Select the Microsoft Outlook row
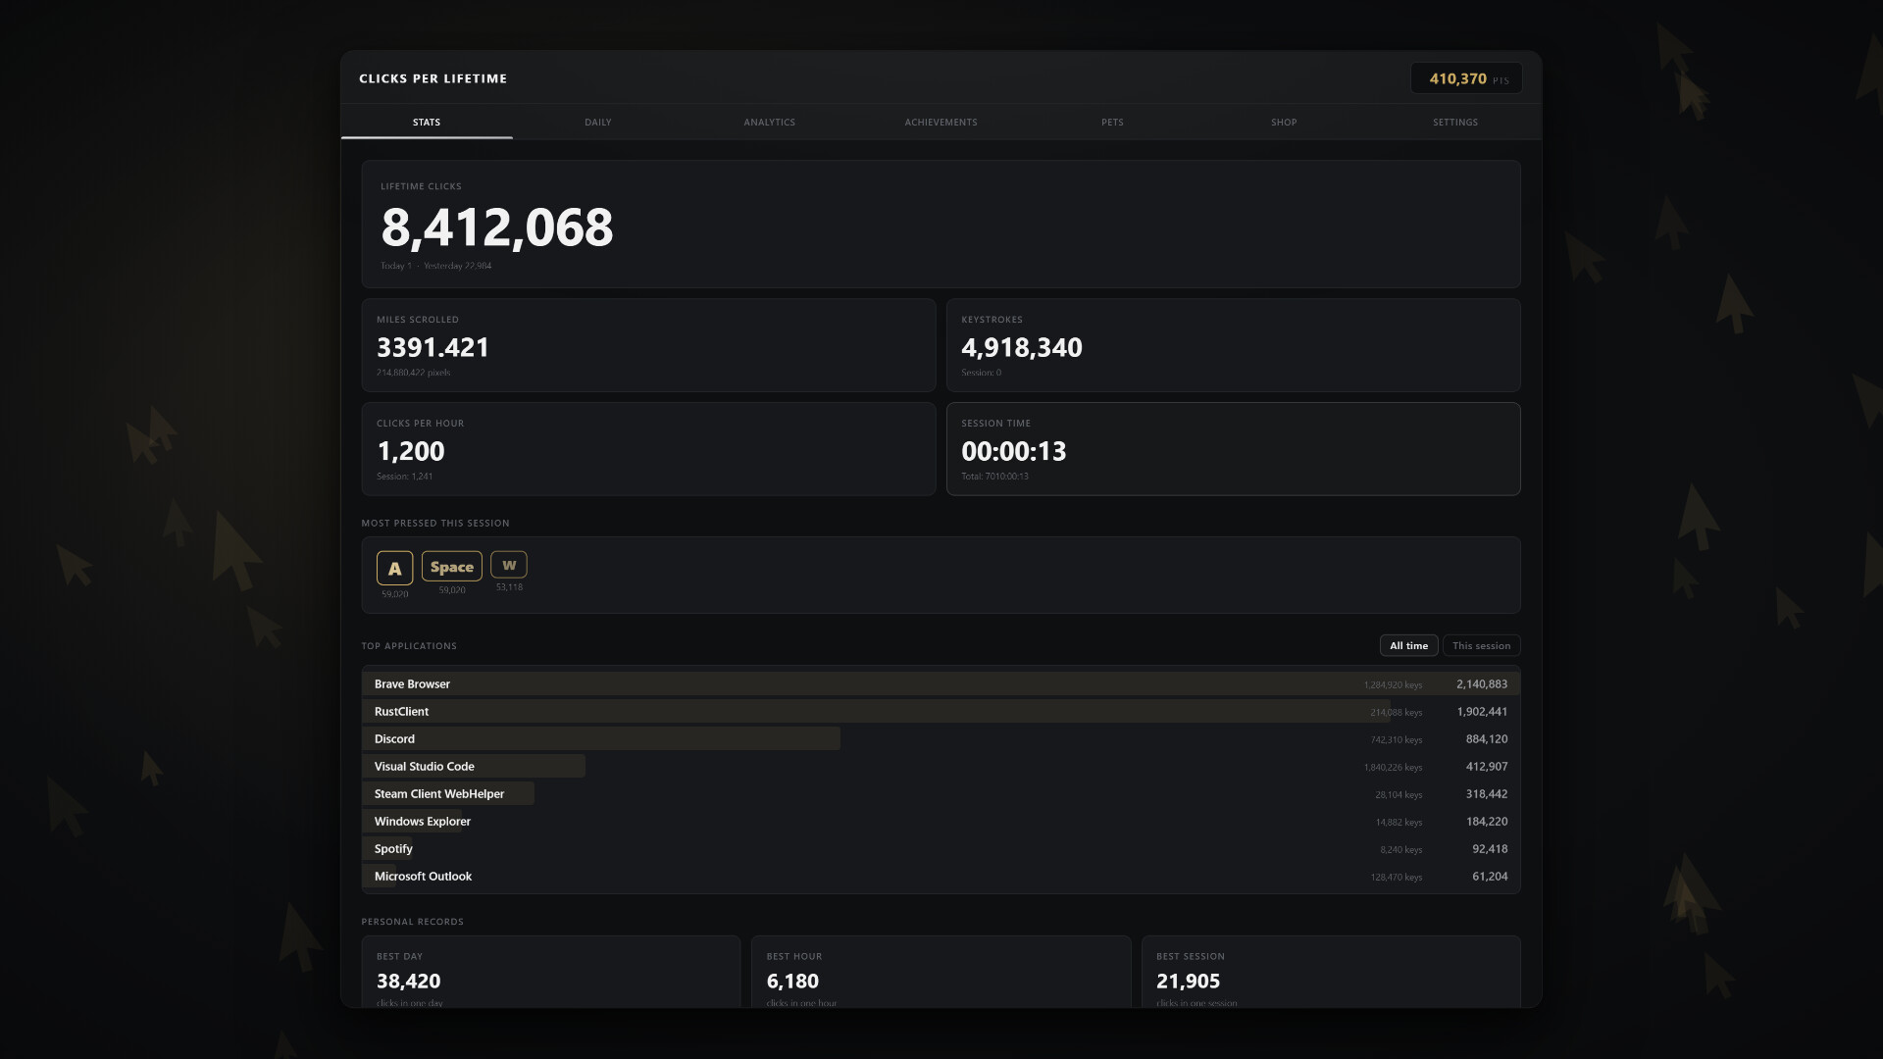 pos(941,876)
